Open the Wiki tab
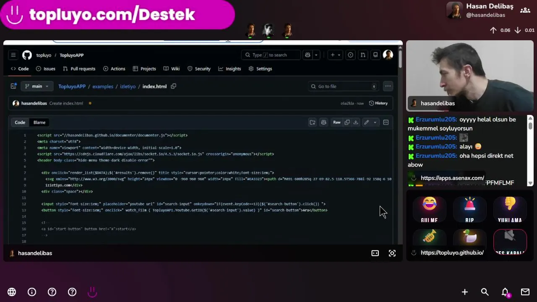 (x=172, y=69)
